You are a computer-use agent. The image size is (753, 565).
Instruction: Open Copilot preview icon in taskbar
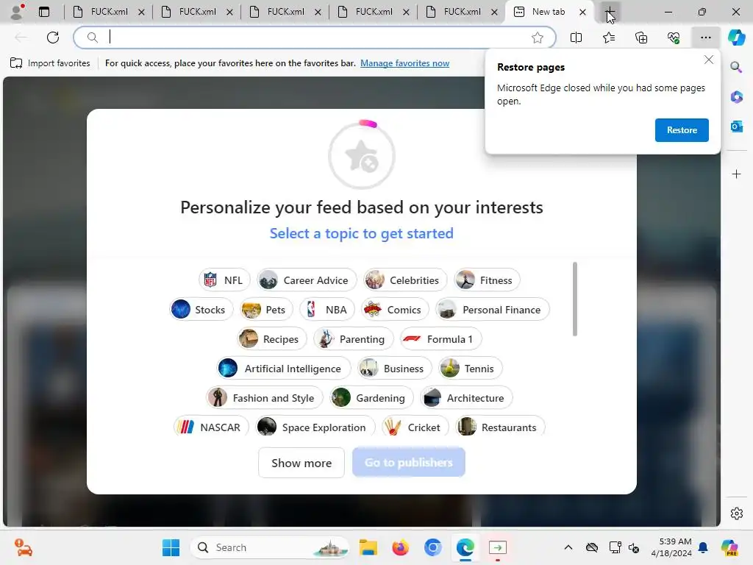tap(729, 547)
